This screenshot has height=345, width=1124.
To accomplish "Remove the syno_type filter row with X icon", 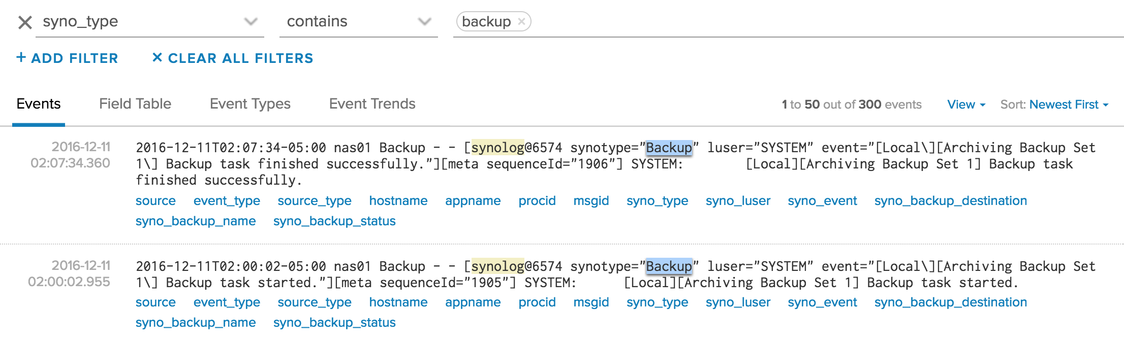I will [x=25, y=22].
